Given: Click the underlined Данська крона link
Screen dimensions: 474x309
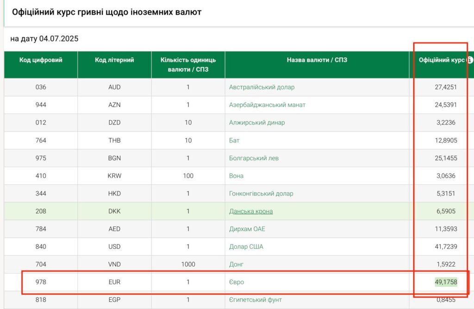Looking at the screenshot, I should (x=251, y=211).
